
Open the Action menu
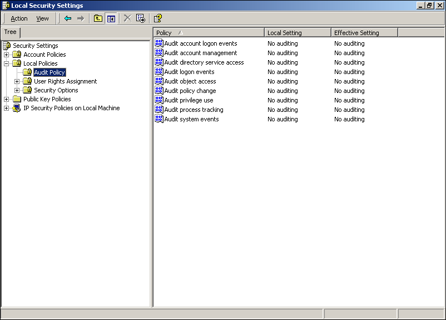[19, 18]
